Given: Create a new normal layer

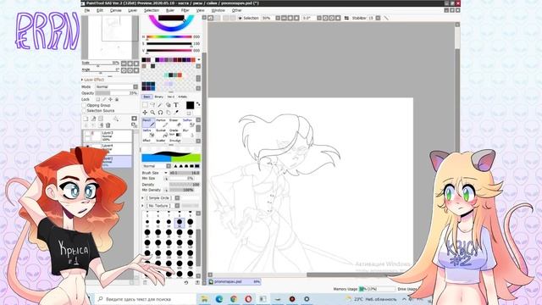Looking at the screenshot, I should (x=86, y=119).
